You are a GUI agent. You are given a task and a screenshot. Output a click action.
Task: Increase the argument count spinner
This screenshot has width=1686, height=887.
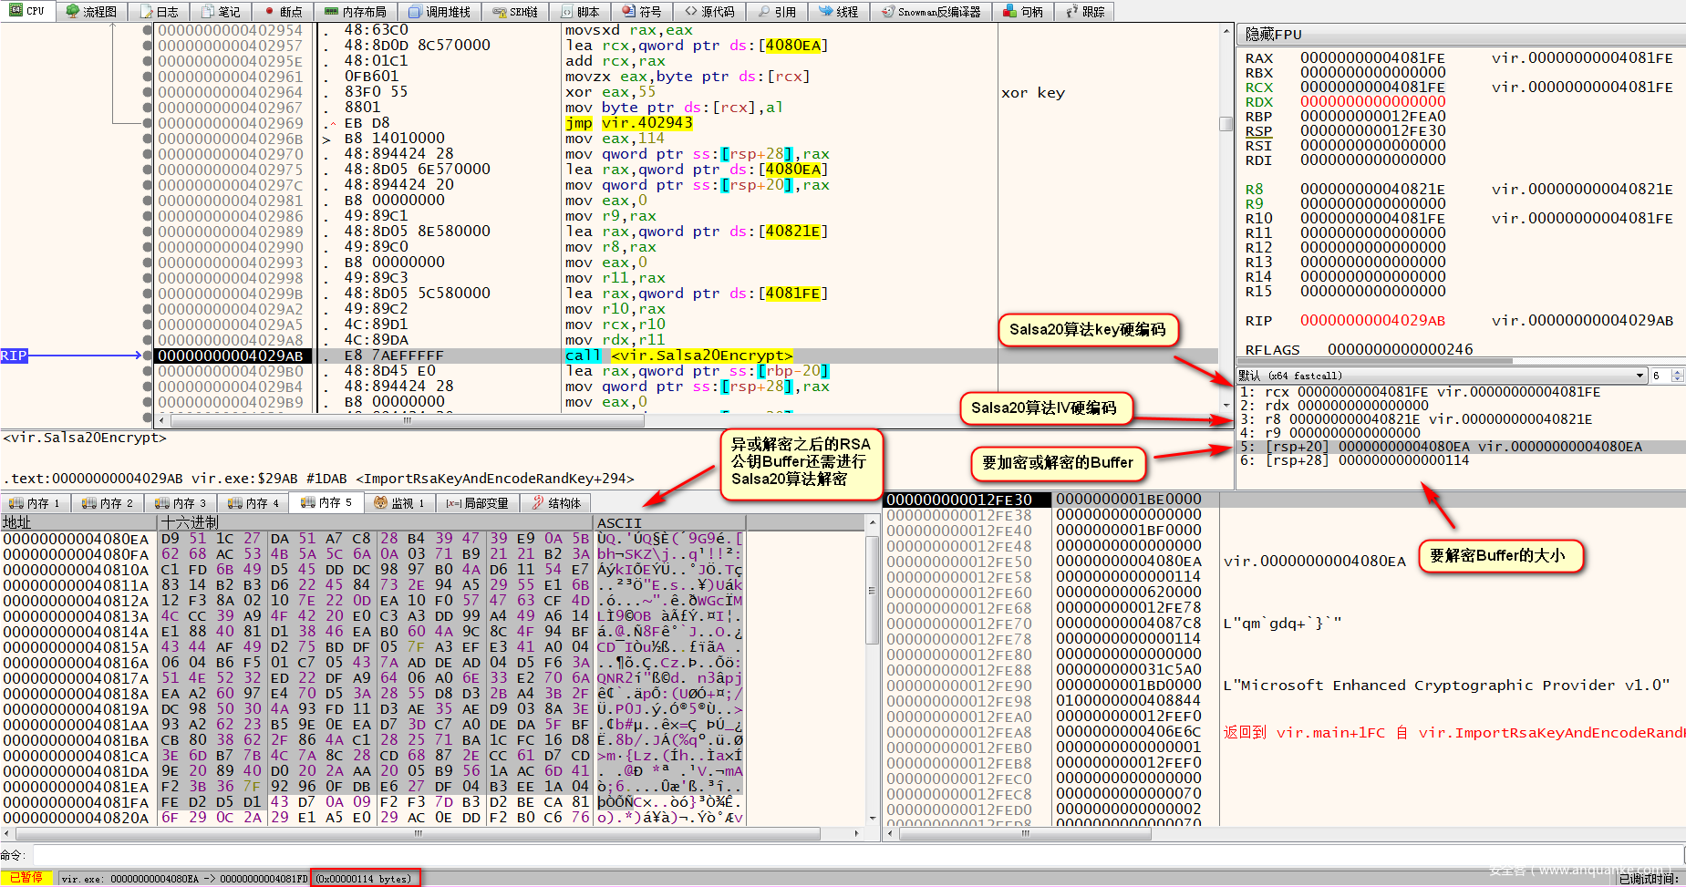coord(1678,372)
